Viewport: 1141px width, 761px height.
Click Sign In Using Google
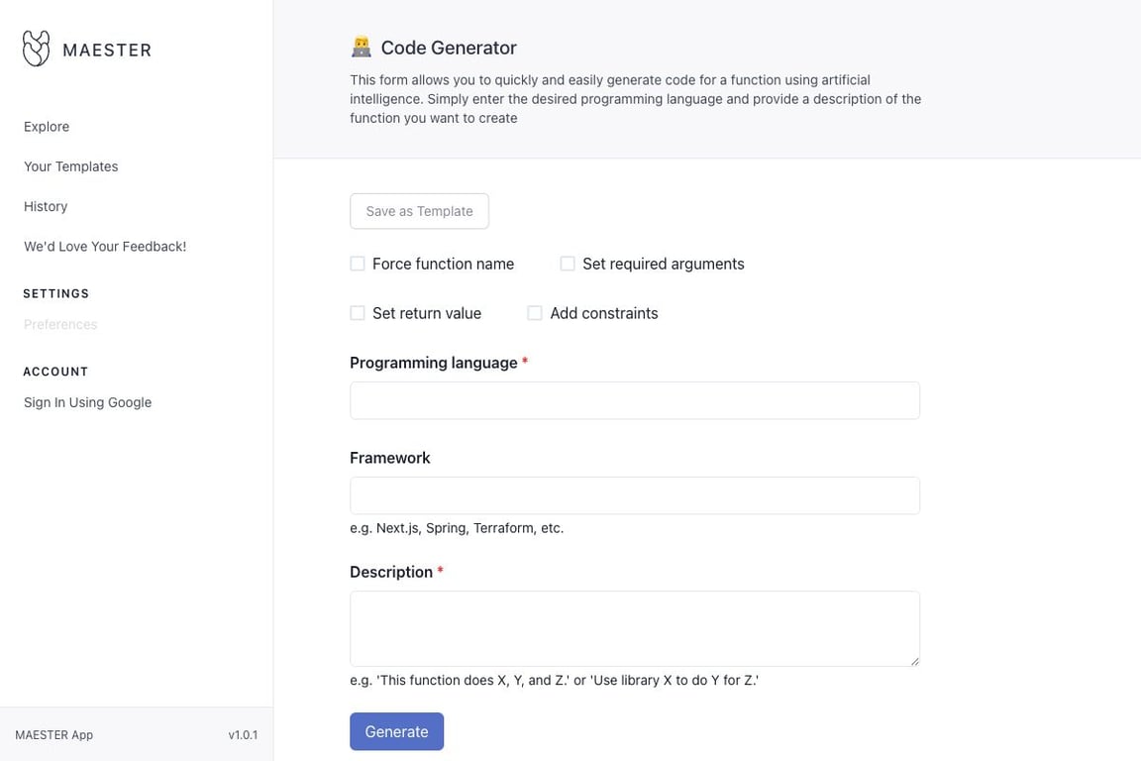coord(88,402)
